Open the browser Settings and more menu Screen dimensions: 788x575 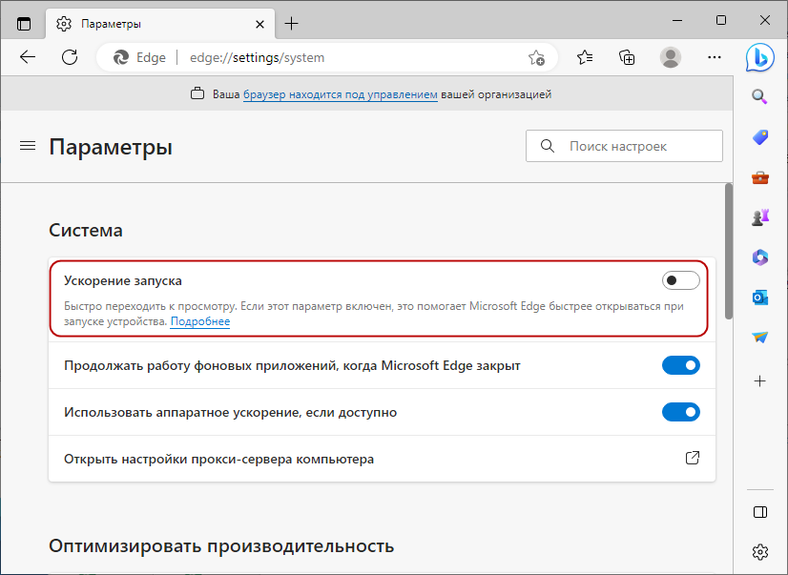[x=714, y=57]
